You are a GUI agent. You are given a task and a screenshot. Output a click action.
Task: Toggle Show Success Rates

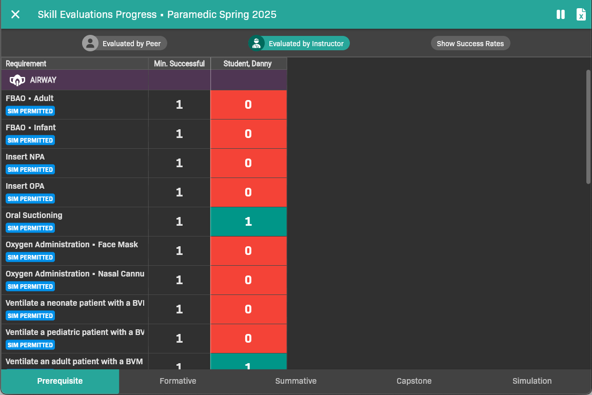coord(470,44)
